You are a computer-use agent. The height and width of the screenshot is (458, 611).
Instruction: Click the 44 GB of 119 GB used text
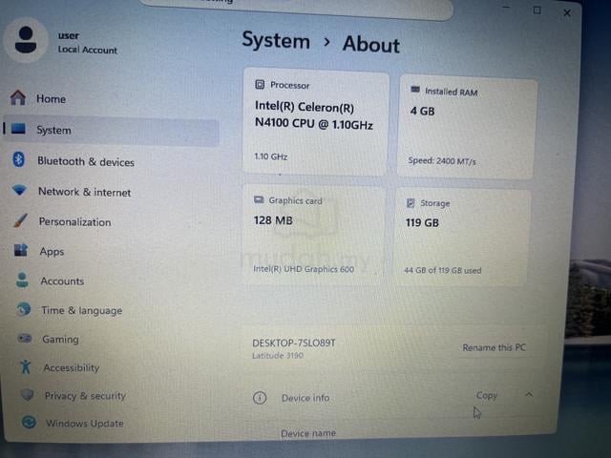click(443, 270)
